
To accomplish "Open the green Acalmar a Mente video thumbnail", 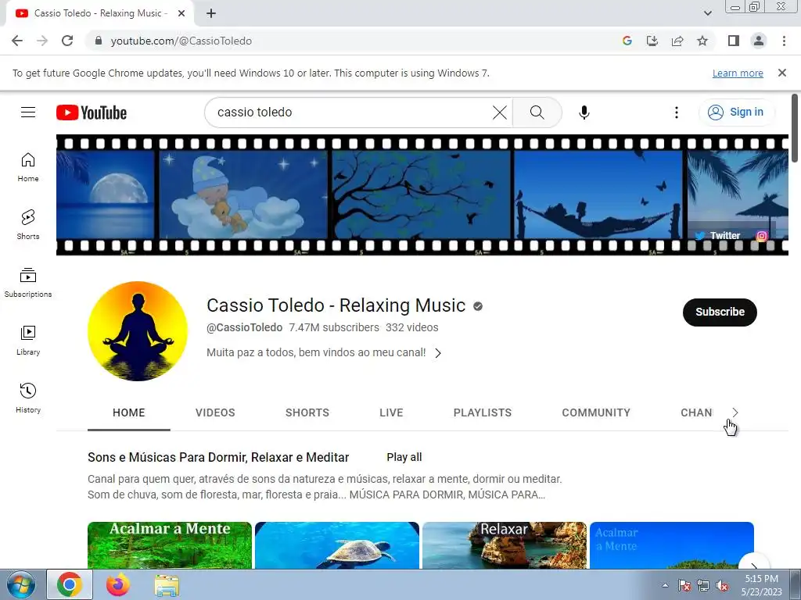I will point(170,545).
